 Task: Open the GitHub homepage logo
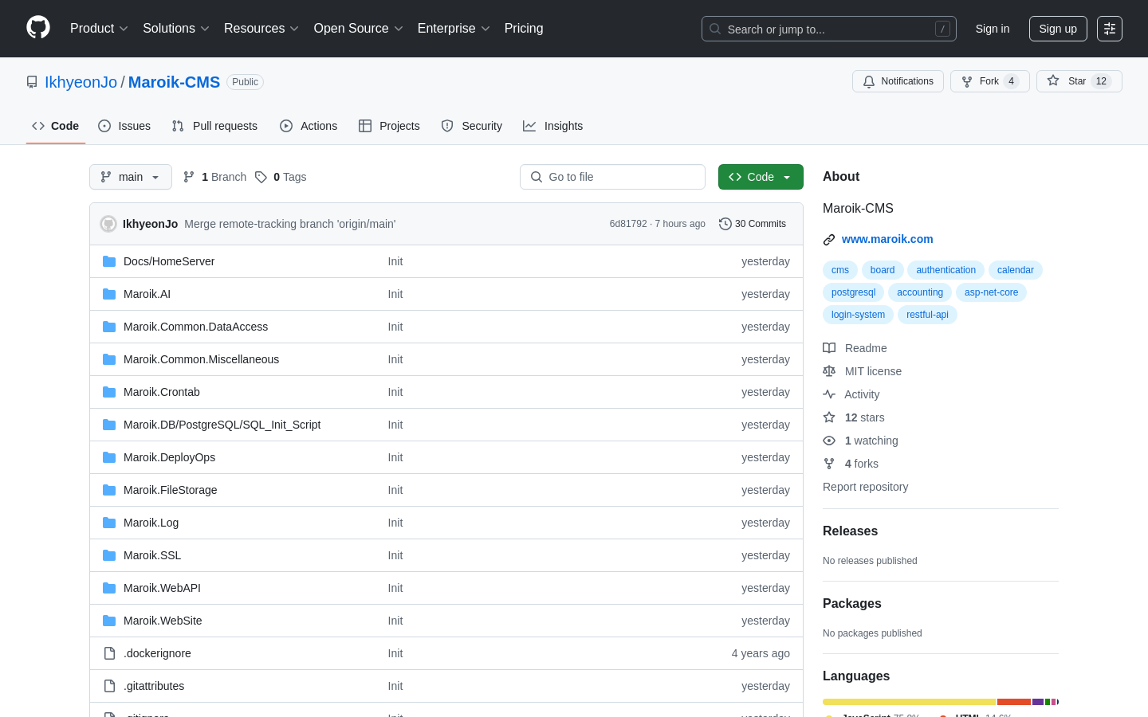[x=38, y=28]
